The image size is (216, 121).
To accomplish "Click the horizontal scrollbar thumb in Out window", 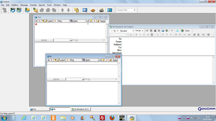I will click(x=76, y=40).
